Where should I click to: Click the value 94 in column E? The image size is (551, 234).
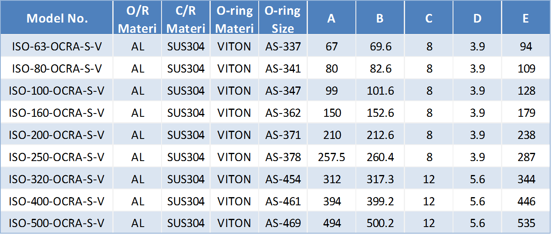526,46
